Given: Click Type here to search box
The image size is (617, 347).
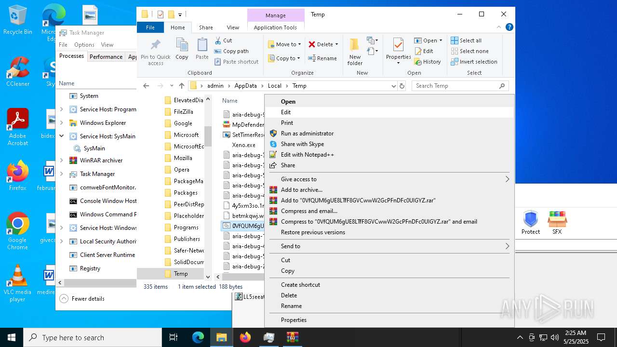Looking at the screenshot, I should pyautogui.click(x=93, y=337).
